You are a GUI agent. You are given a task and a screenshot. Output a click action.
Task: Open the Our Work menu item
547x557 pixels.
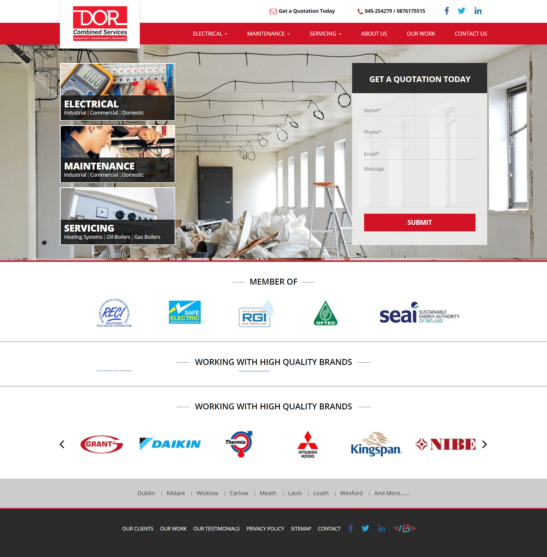pos(421,34)
